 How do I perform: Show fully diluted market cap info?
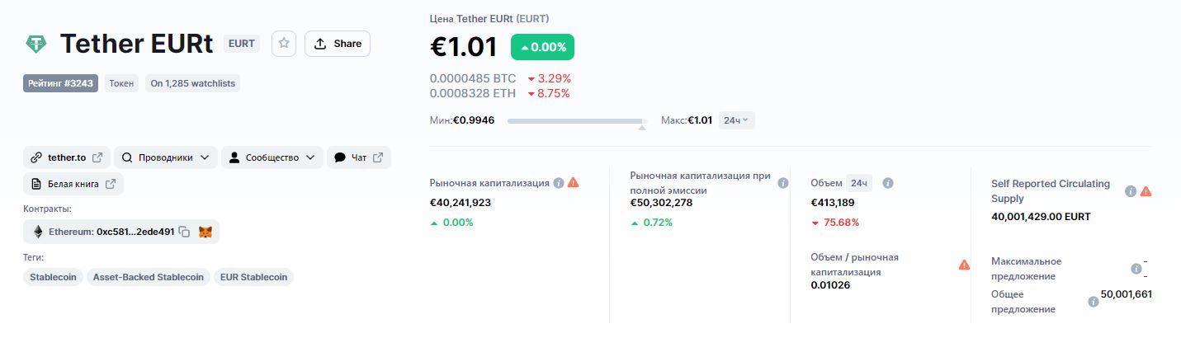783,183
